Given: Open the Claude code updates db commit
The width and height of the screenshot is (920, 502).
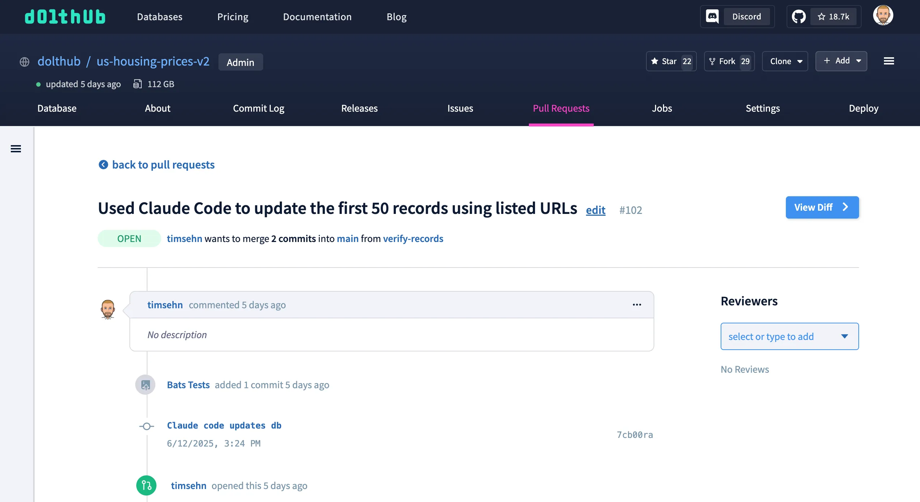Looking at the screenshot, I should coord(224,425).
